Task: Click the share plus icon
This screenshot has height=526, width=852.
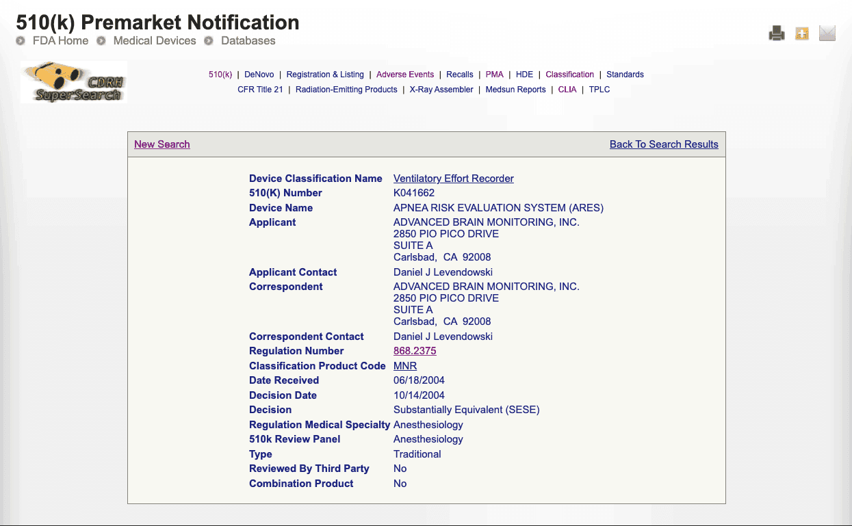Action: pyautogui.click(x=802, y=33)
